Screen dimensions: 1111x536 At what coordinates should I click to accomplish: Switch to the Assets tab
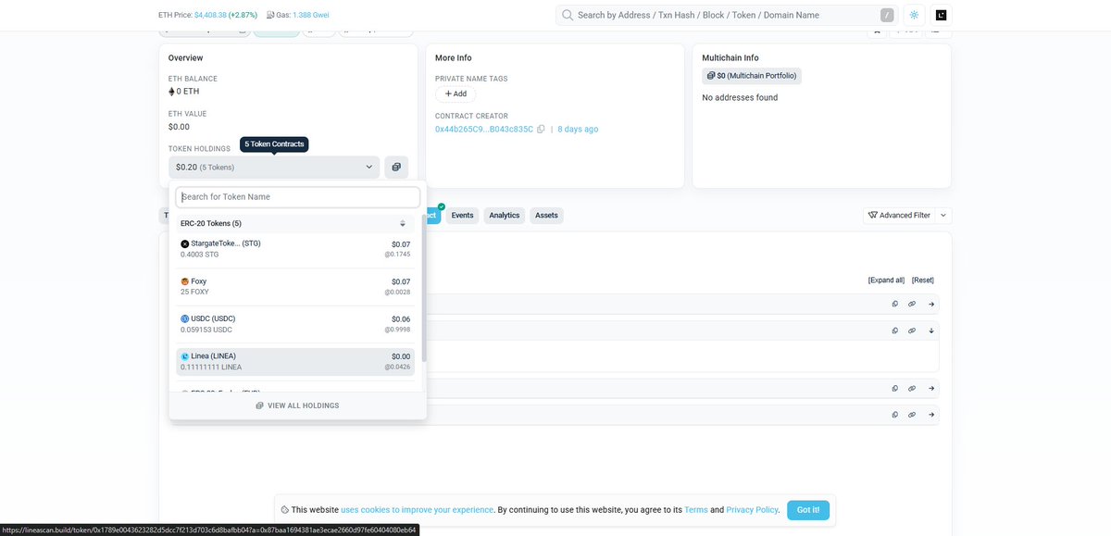coord(546,216)
